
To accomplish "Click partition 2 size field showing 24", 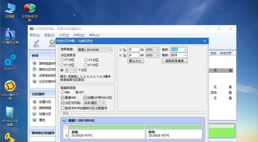I will tap(133, 55).
